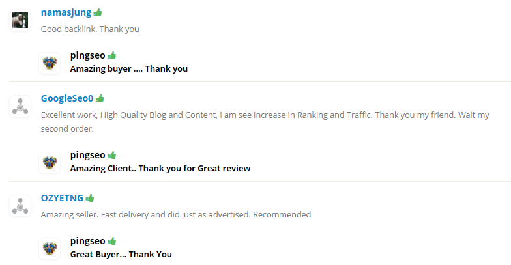Image resolution: width=511 pixels, height=265 pixels.
Task: Open the GoogleSeo0 username link
Action: tap(67, 98)
